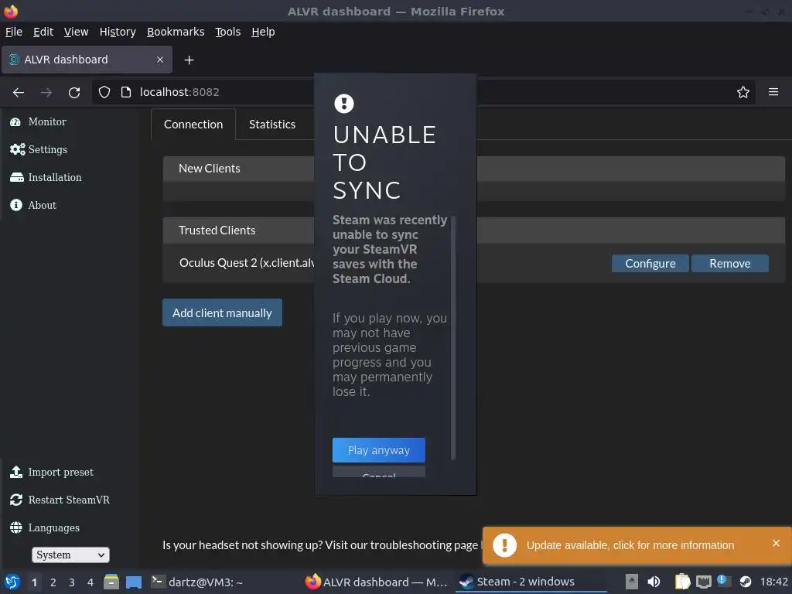Open the Monitor page label
Viewport: 792px width, 594px height.
pyautogui.click(x=47, y=121)
